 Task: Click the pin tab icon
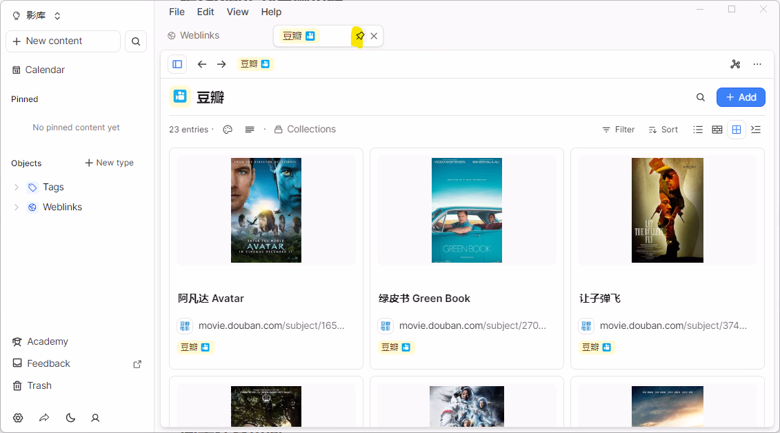coord(359,36)
